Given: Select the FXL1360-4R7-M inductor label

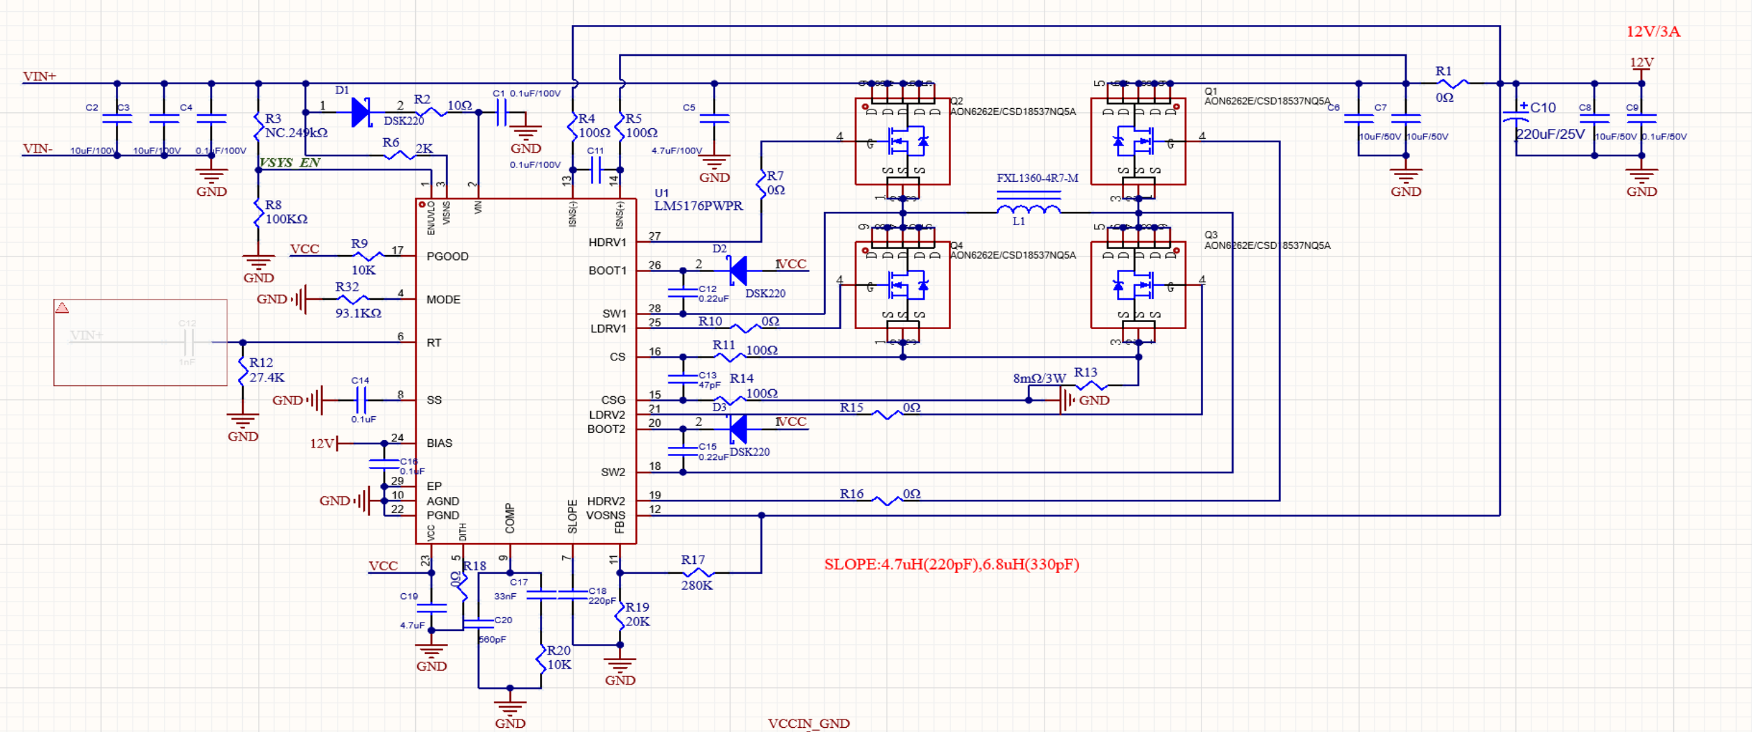Looking at the screenshot, I should (1037, 178).
